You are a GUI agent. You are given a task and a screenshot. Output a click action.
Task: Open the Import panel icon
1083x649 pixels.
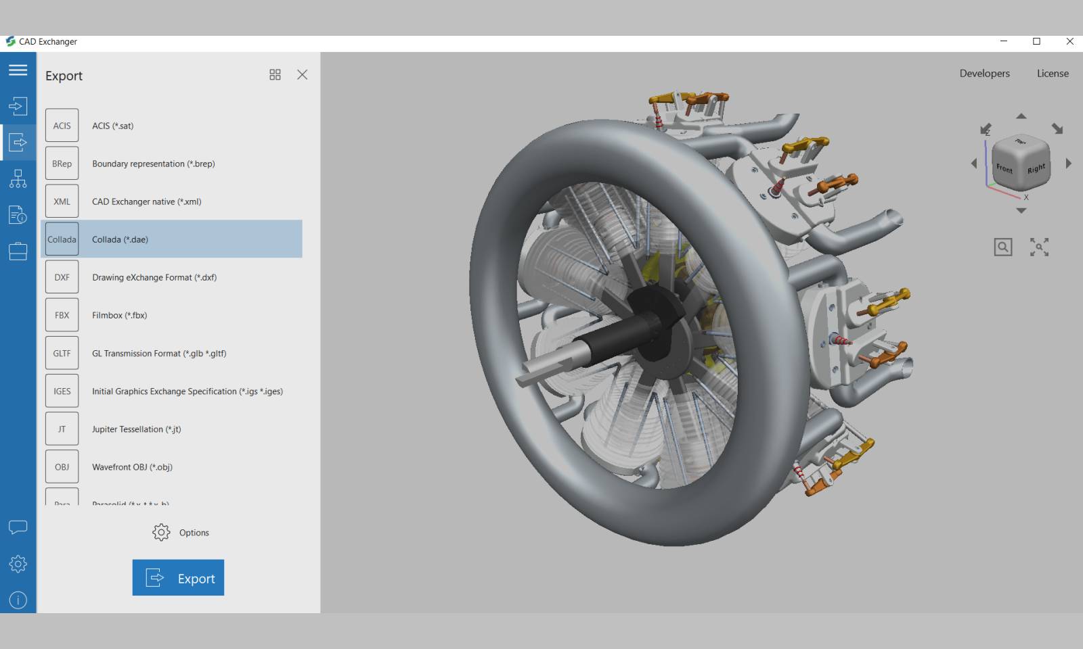coord(18,106)
